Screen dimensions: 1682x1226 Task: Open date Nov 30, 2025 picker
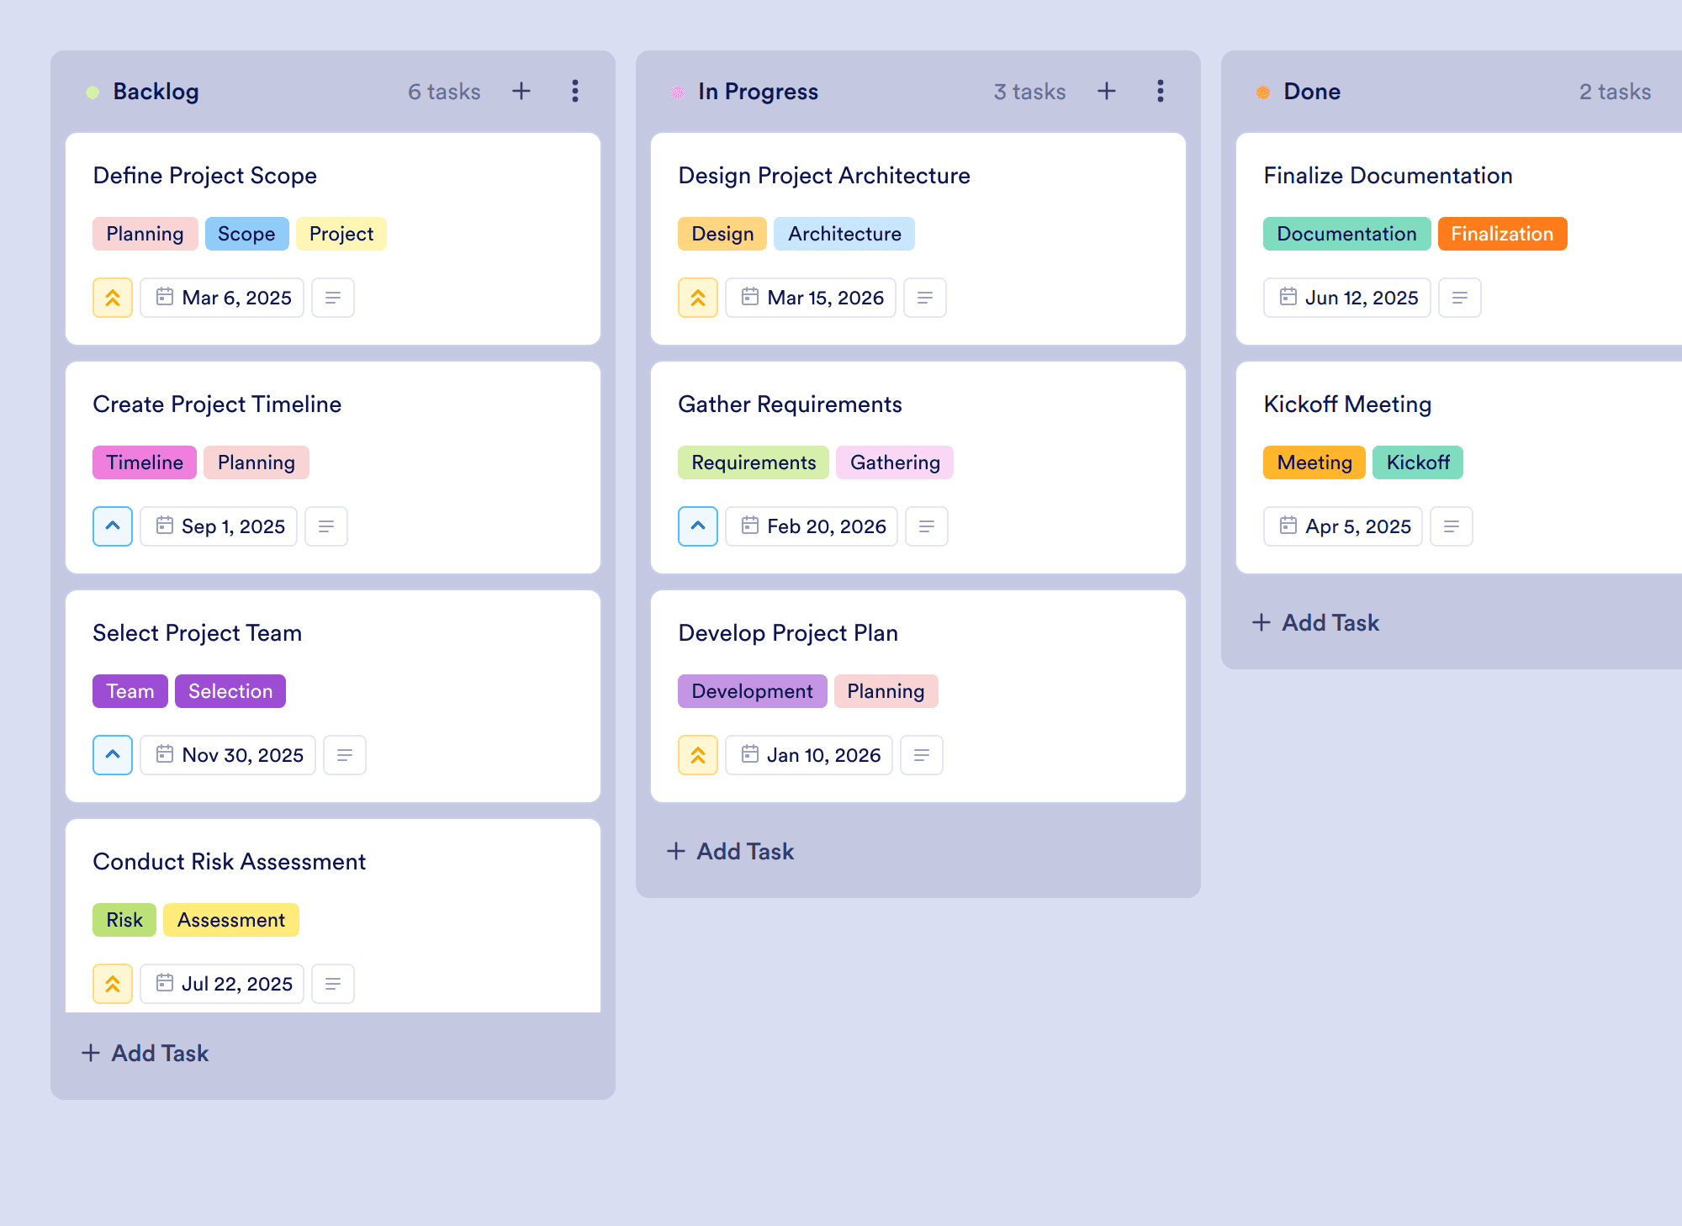[x=228, y=755]
